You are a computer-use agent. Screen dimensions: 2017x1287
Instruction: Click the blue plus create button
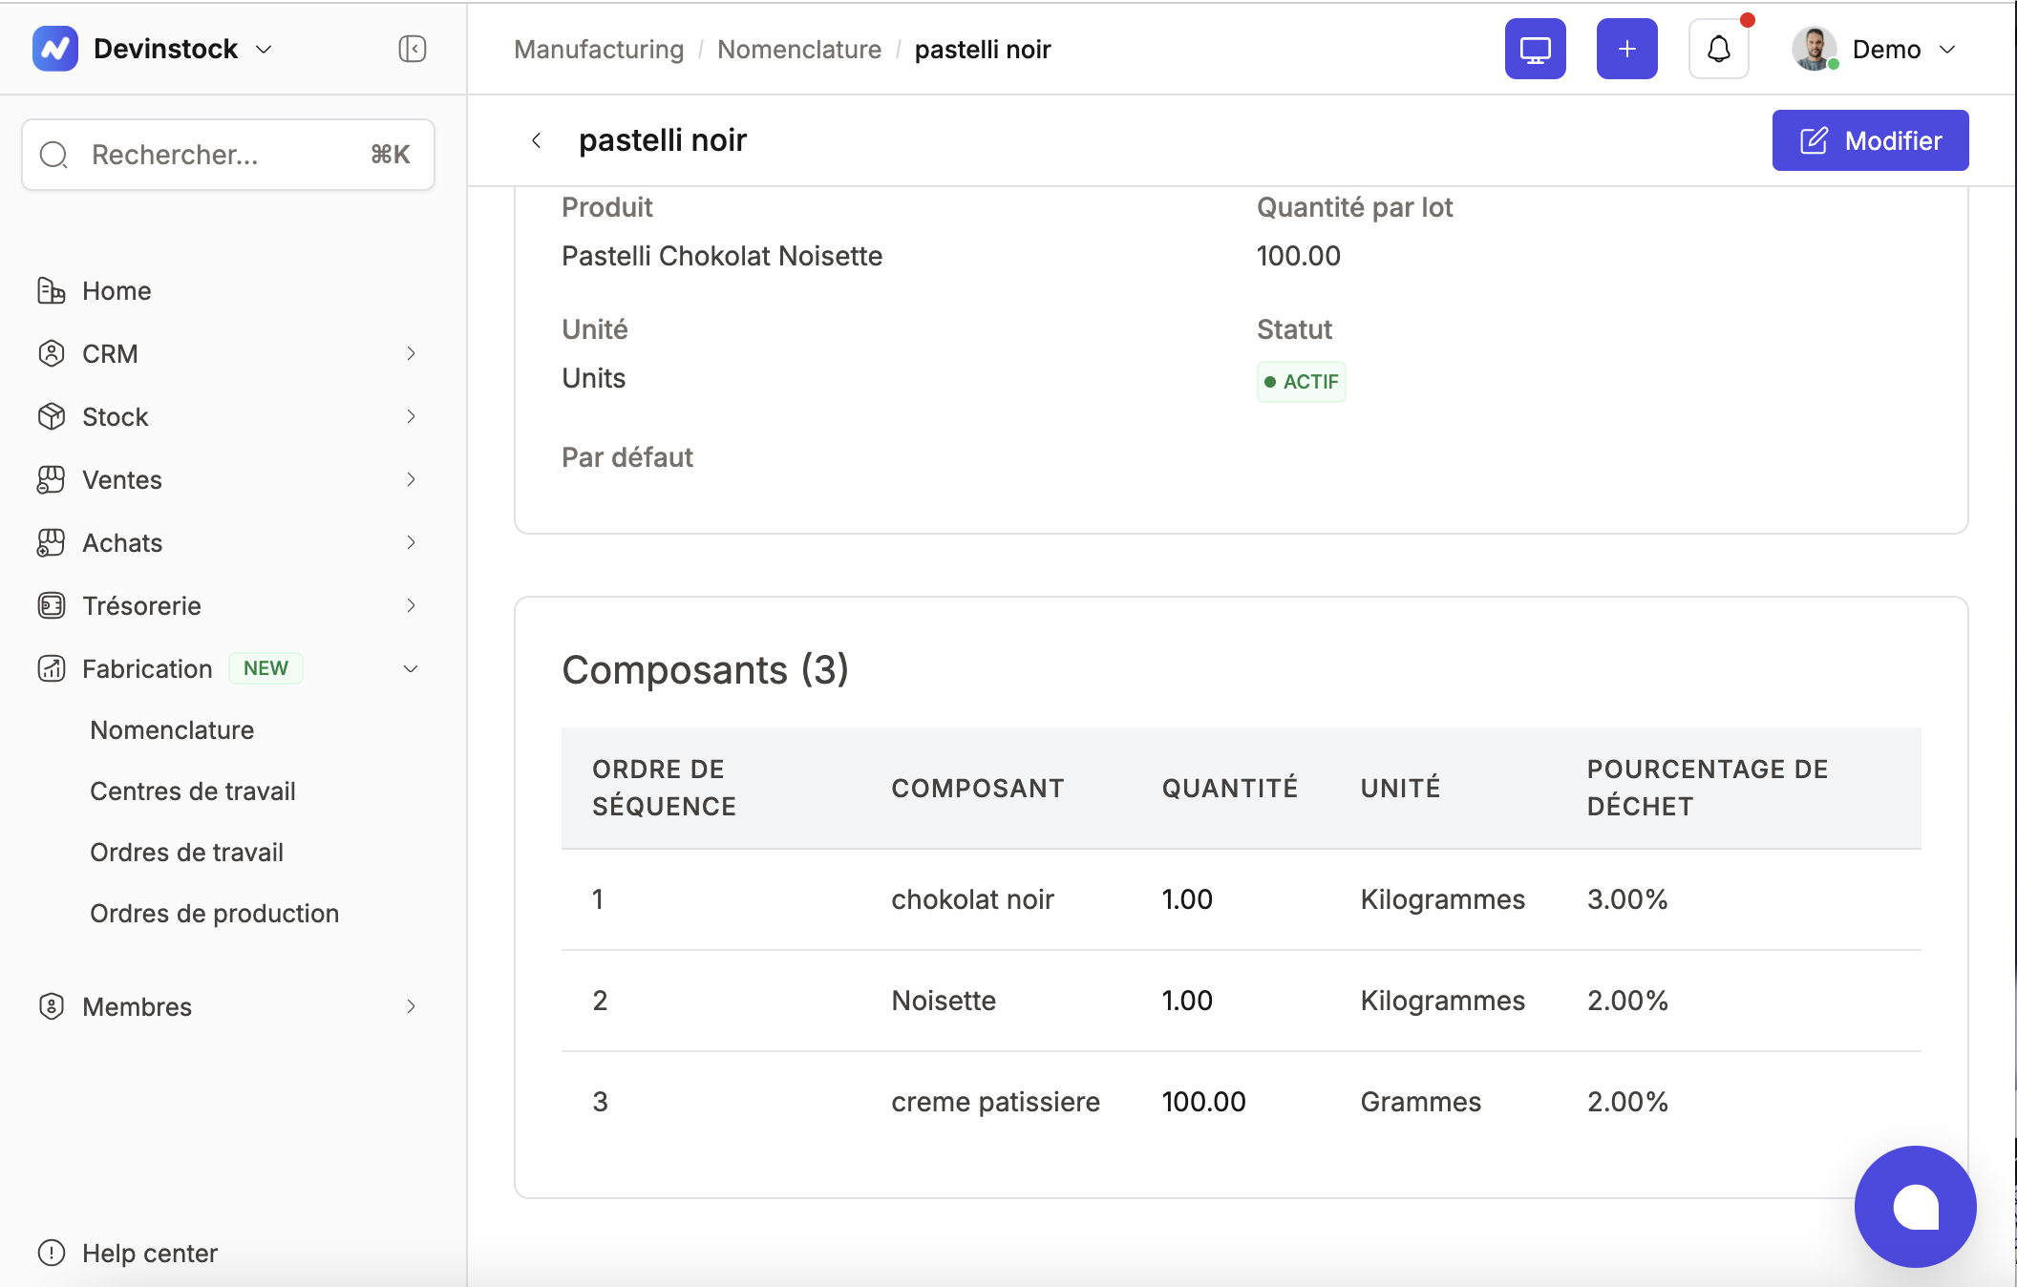[1626, 49]
